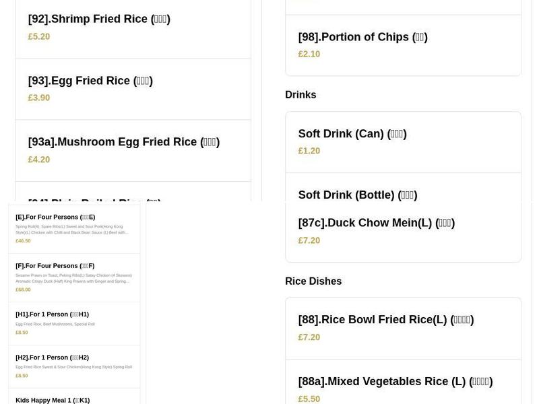Open the Egg Fried Rice item [93]
Viewport: 539px width, 404px height.
(90, 81)
